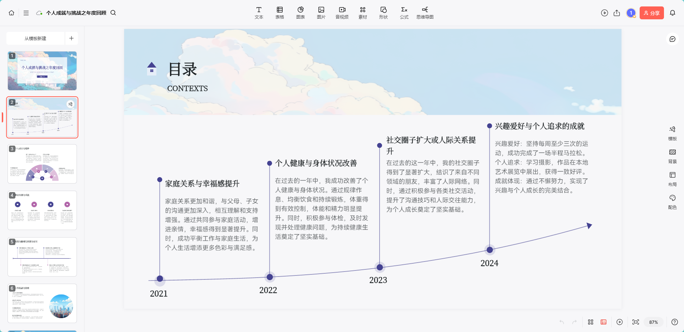Select heading 个人健康与身体状况改善
This screenshot has height=332, width=684.
pos(316,163)
